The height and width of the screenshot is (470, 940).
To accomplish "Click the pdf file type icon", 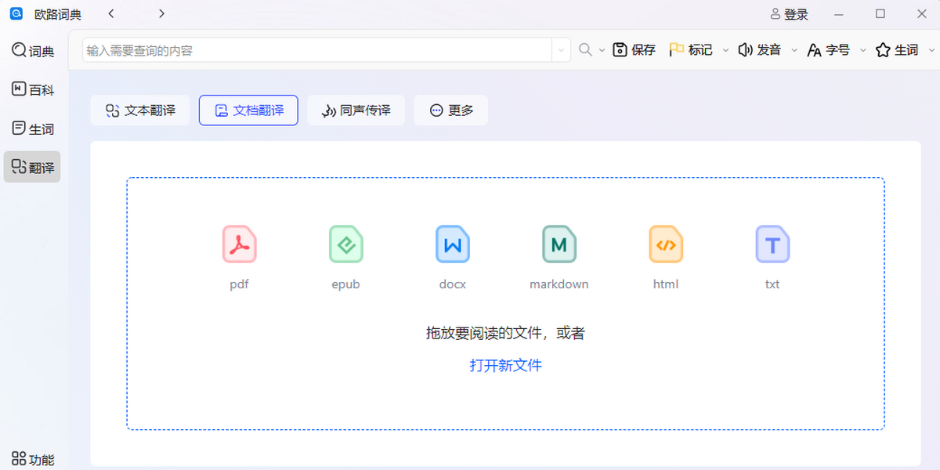I will pyautogui.click(x=239, y=244).
